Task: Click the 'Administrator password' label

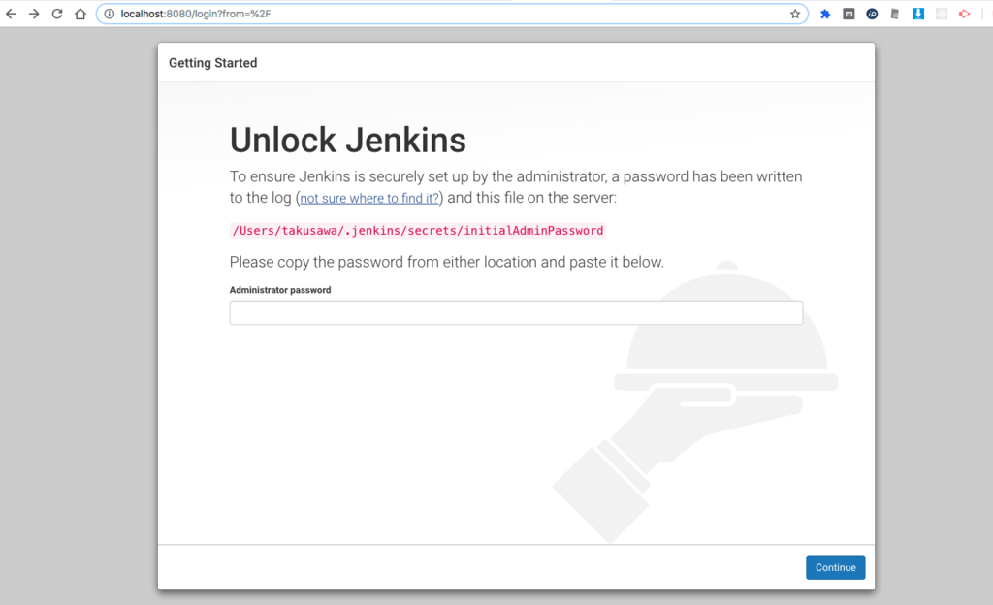Action: [280, 290]
